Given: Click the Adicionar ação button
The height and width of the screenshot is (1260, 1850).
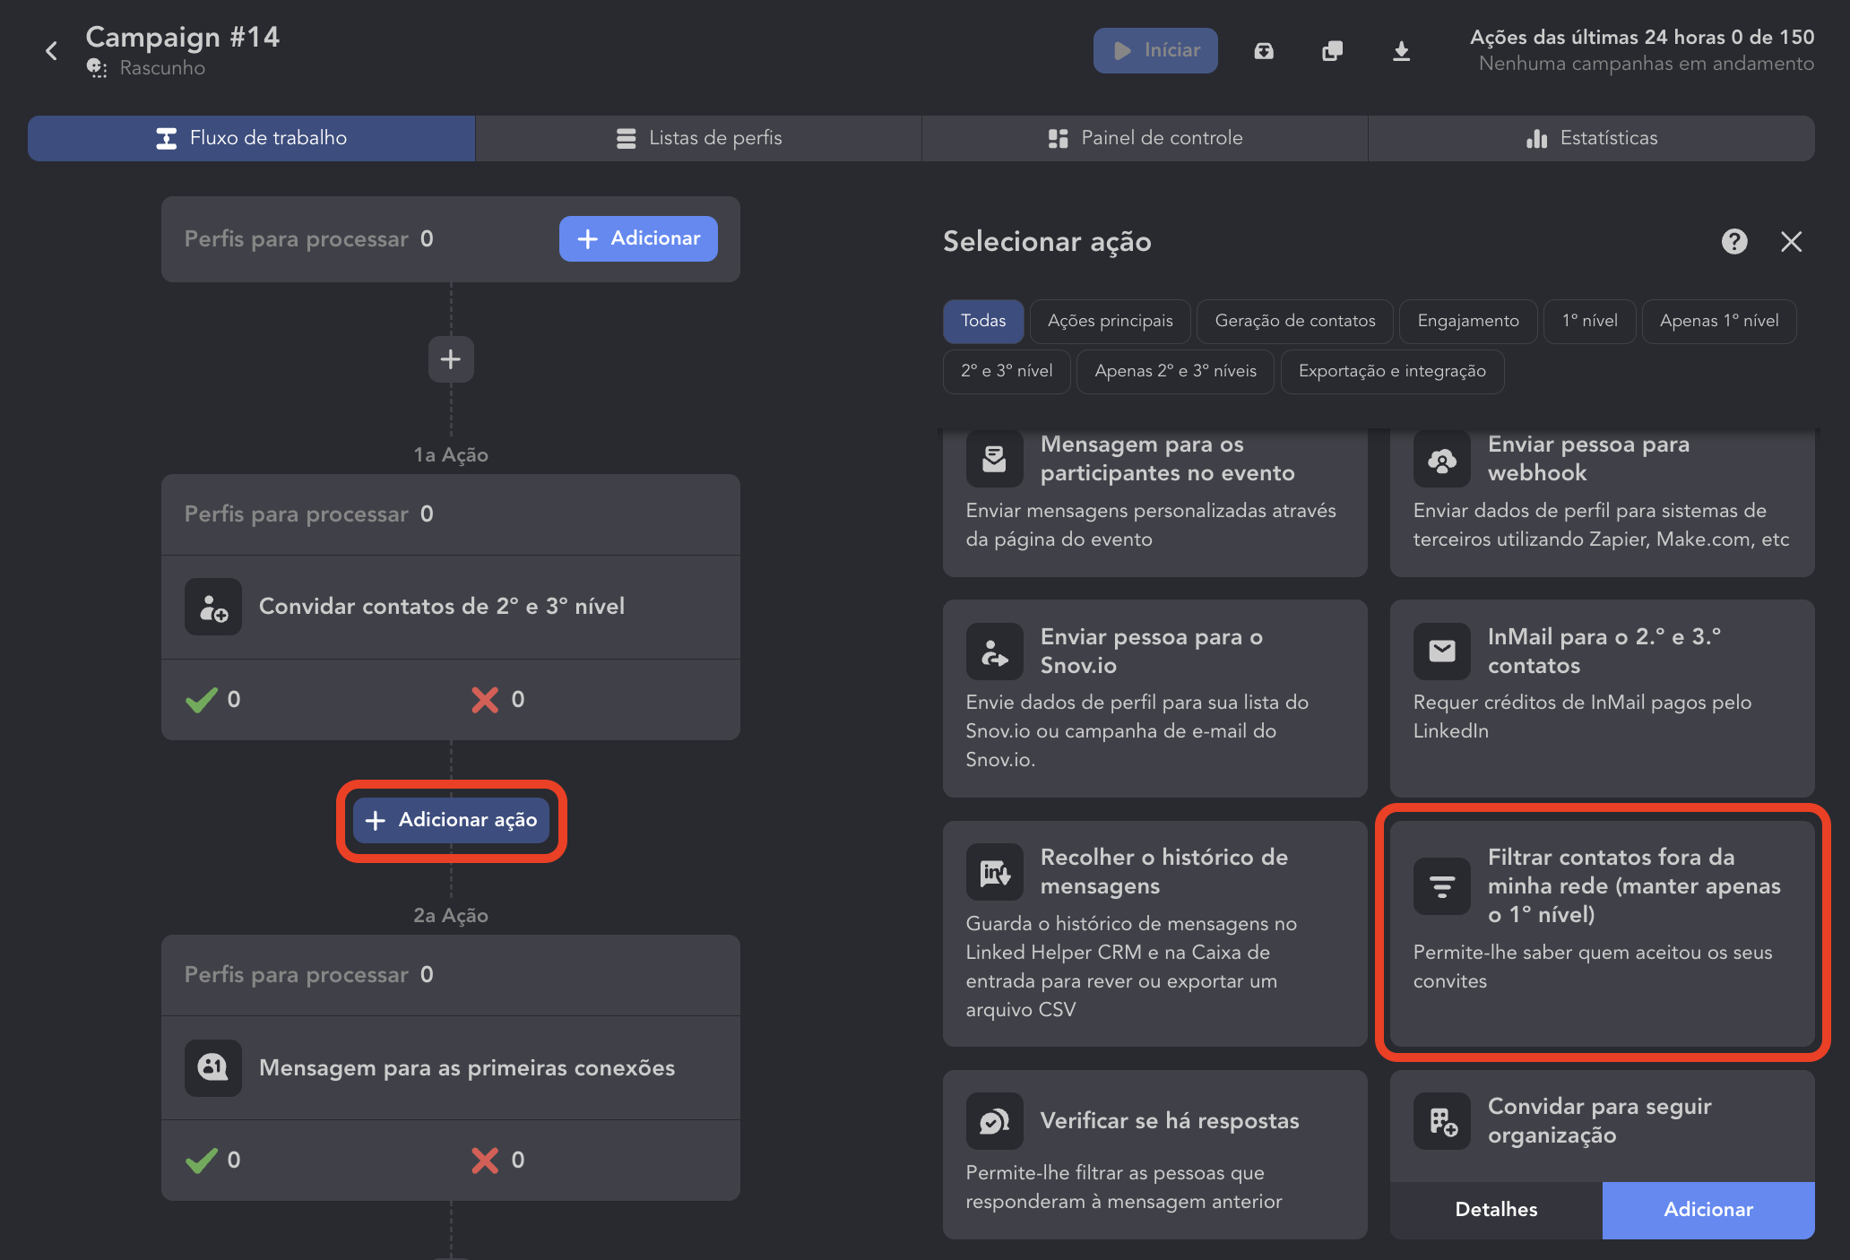Looking at the screenshot, I should pyautogui.click(x=451, y=820).
